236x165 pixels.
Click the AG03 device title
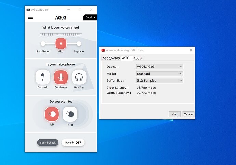coord(61,18)
